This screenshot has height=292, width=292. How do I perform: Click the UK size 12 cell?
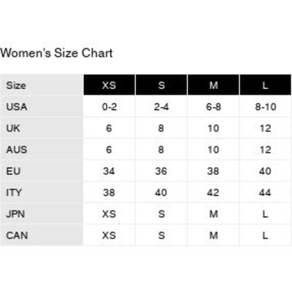[265, 128]
